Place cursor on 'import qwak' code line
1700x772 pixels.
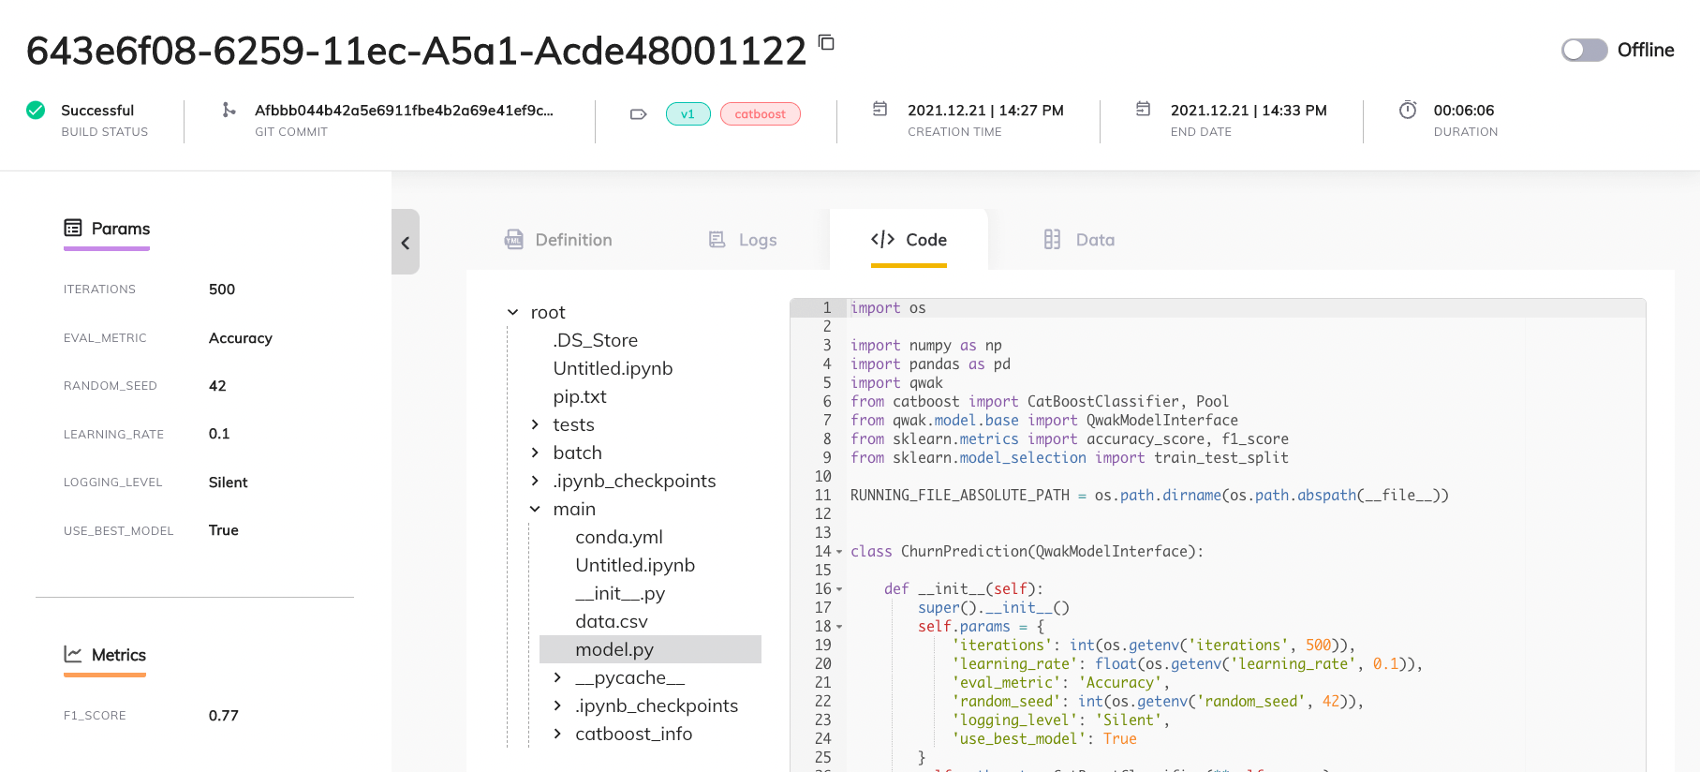tap(896, 382)
